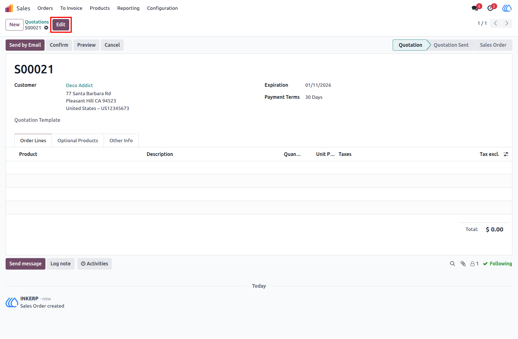
Task: Go back to the Quotations breadcrumb
Action: (37, 22)
